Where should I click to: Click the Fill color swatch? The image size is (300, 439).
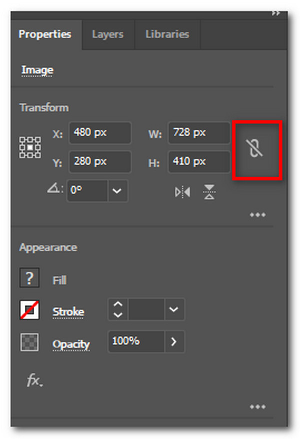pos(29,278)
